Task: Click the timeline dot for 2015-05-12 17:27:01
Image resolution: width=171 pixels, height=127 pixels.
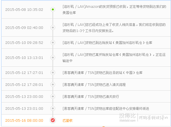Action: pos(53,73)
